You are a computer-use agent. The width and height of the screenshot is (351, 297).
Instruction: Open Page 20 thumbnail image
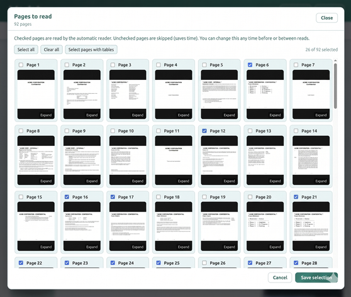[x=265, y=227]
